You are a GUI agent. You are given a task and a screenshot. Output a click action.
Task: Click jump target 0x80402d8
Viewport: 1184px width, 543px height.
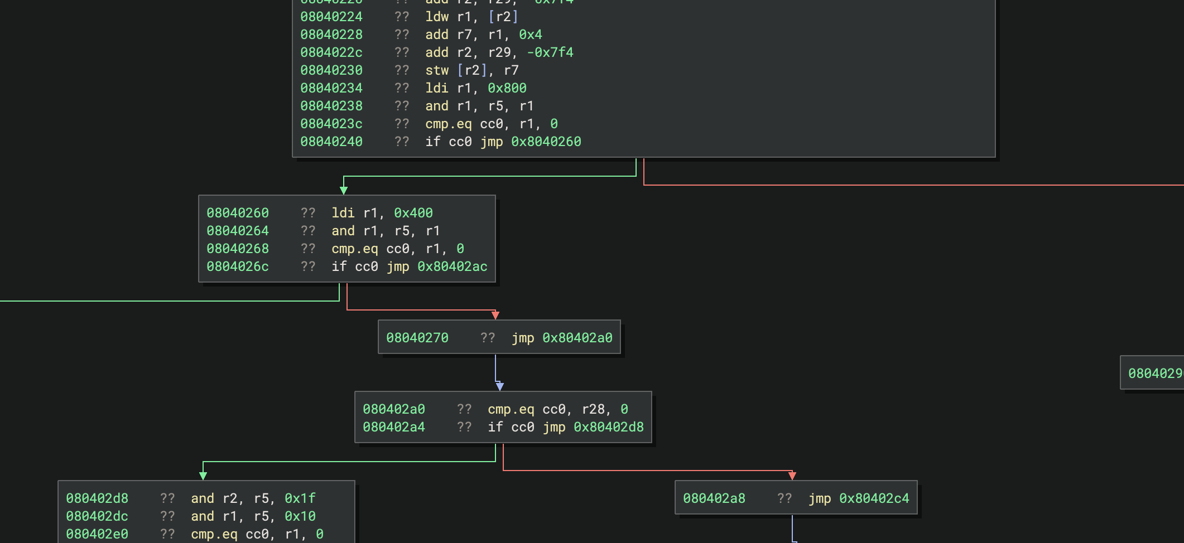[x=608, y=427]
